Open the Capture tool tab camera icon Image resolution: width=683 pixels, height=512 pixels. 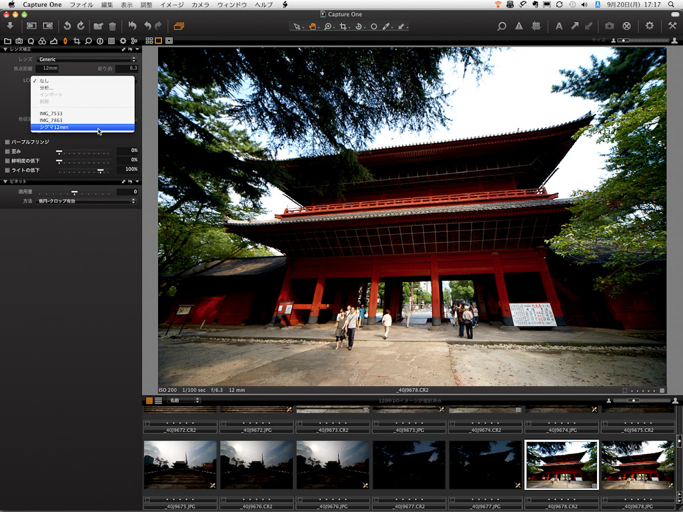[19, 41]
